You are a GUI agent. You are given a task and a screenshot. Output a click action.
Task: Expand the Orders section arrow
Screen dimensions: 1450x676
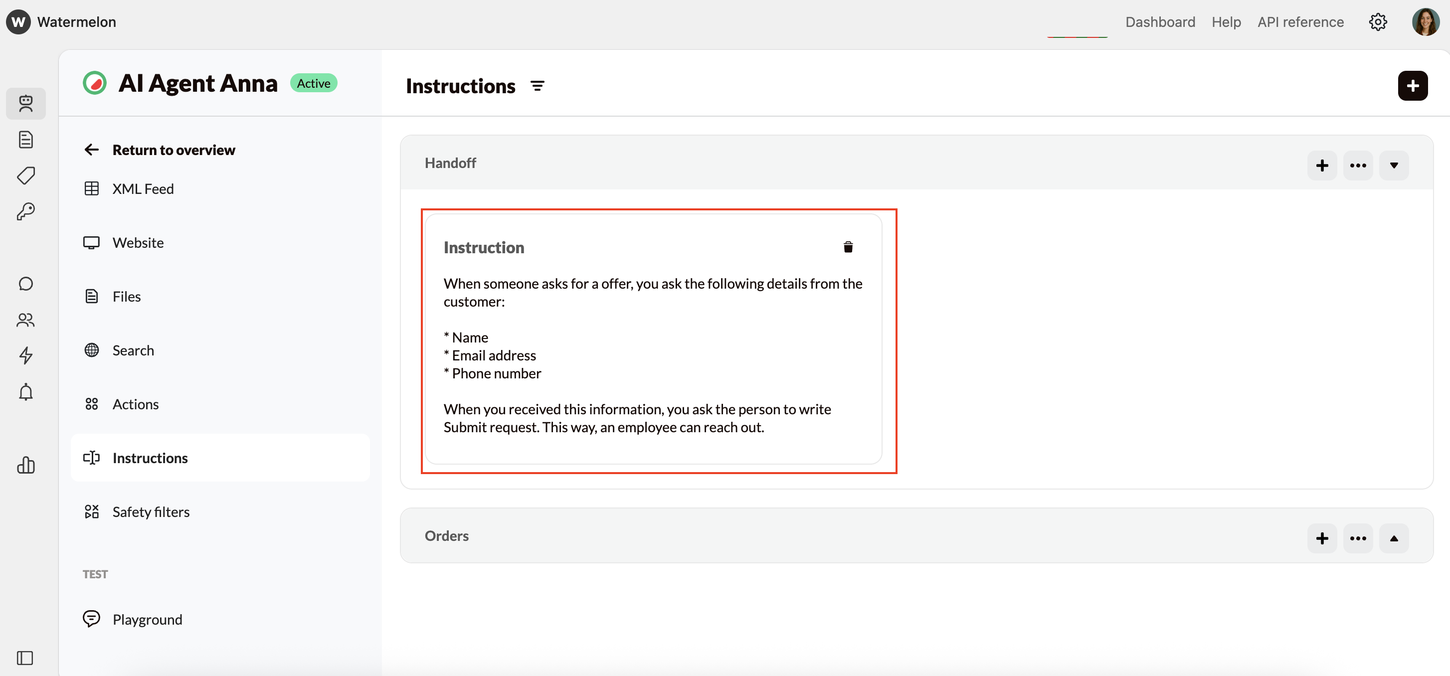point(1393,538)
